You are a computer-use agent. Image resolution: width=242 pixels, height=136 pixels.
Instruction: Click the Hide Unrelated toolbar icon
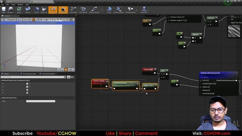94,10
